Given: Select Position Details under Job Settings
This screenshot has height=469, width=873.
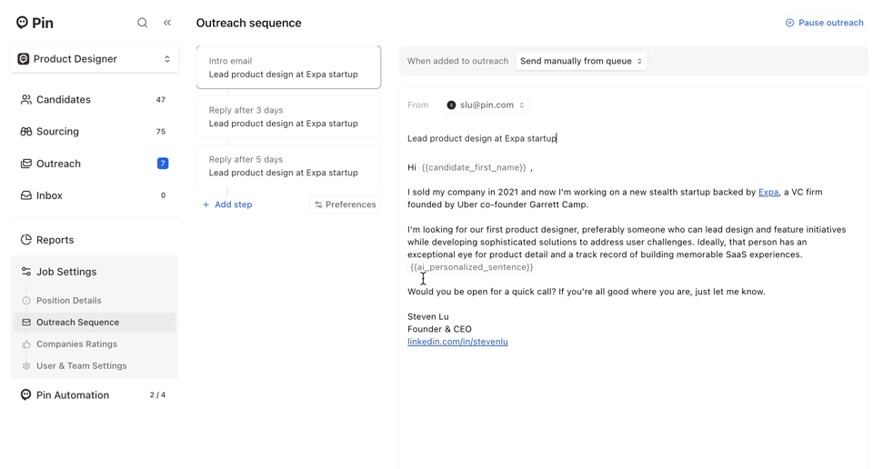Looking at the screenshot, I should pyautogui.click(x=69, y=301).
